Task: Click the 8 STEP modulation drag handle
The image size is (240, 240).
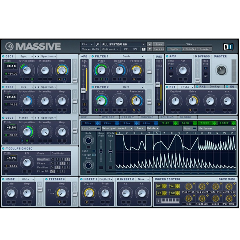Action: (x=234, y=123)
